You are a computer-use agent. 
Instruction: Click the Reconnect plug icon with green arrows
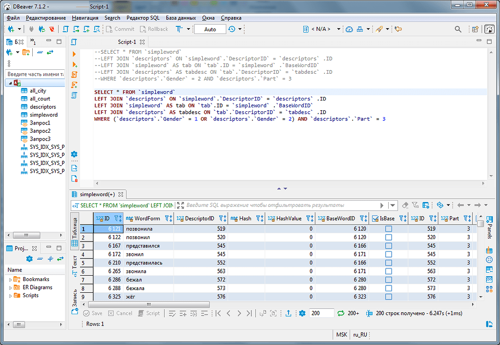(42, 29)
